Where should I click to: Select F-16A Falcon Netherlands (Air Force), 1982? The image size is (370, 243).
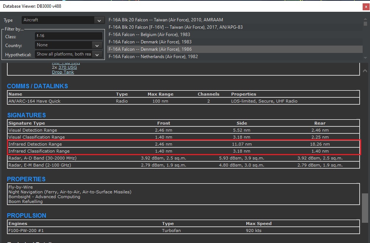pos(153,57)
